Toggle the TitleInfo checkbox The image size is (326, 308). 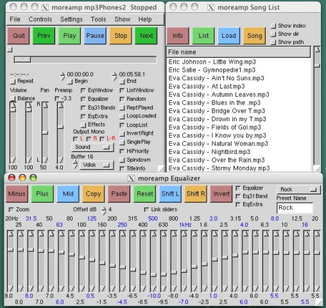coord(122,169)
